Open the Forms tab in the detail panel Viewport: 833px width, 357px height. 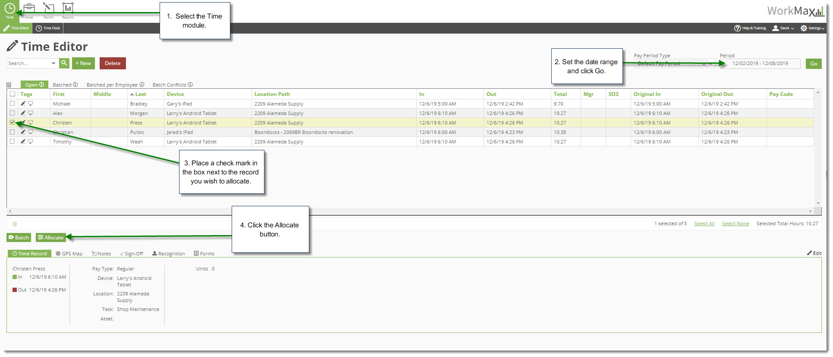click(x=204, y=254)
